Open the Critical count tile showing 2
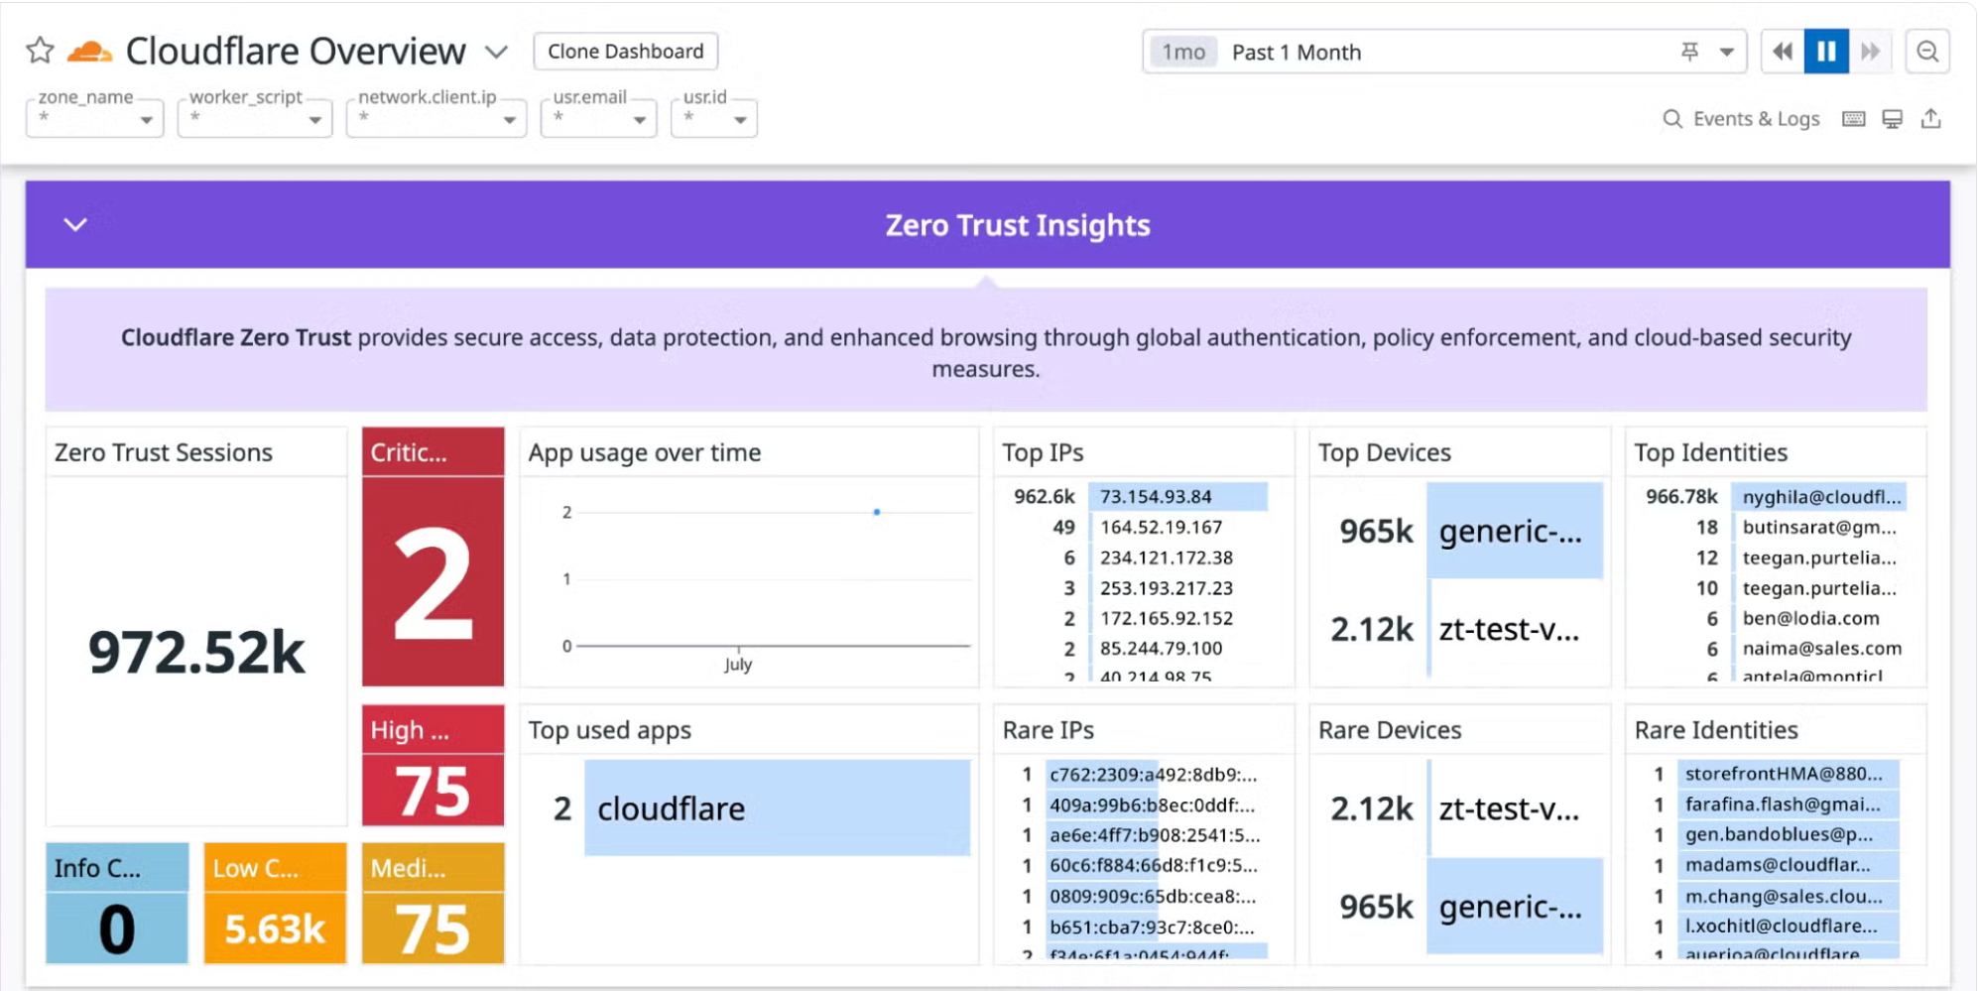Image resolution: width=1979 pixels, height=991 pixels. point(433,557)
